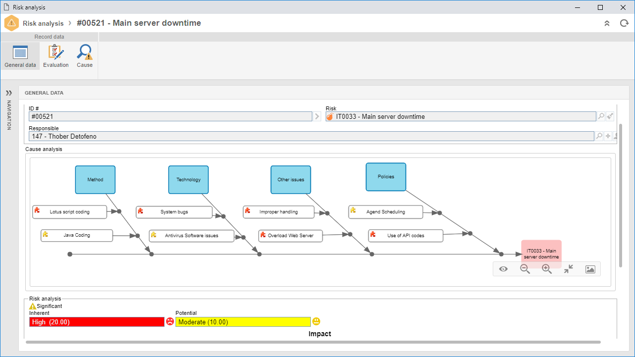The width and height of the screenshot is (635, 357).
Task: Click the Risk analysis breadcrumb link
Action: click(43, 23)
